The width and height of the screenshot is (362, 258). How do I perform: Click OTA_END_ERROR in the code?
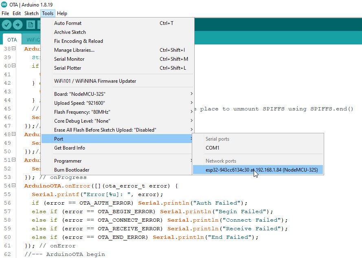tap(121, 237)
